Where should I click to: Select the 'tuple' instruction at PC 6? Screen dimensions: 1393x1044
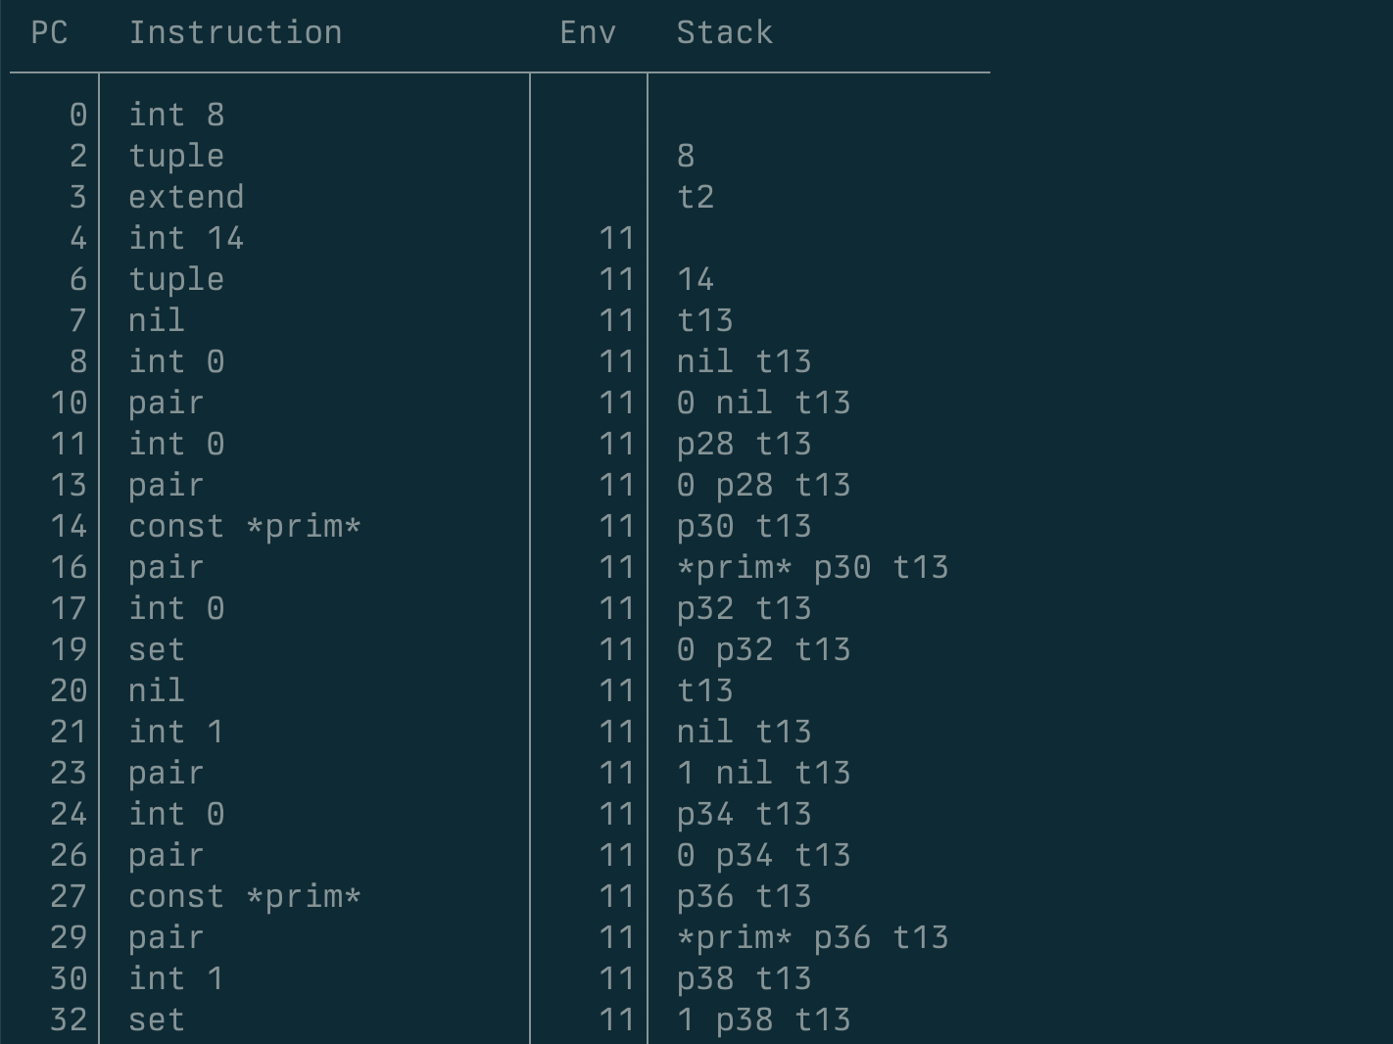[177, 279]
